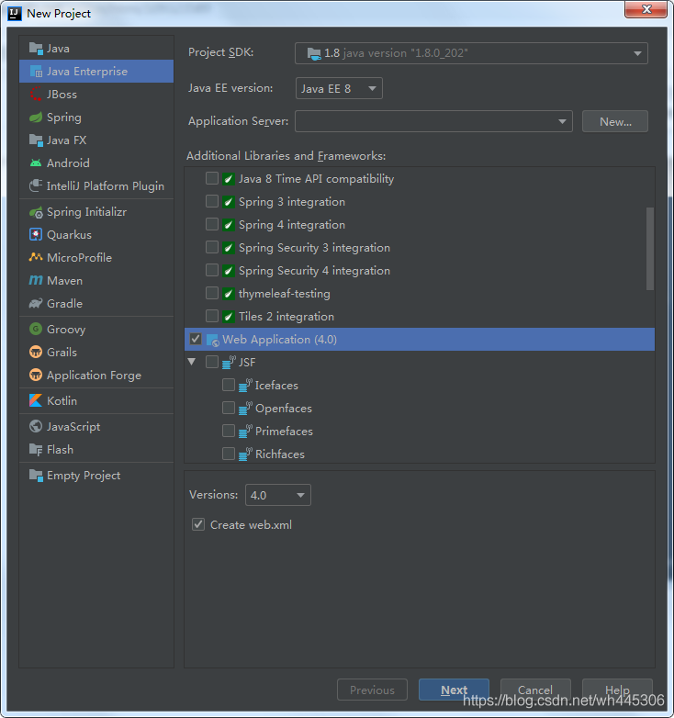The image size is (674, 718).
Task: Click the Maven m icon
Action: [36, 280]
